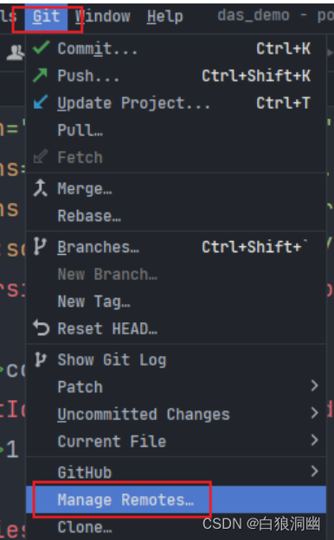Click the green Commit checkmark icon

(x=41, y=48)
